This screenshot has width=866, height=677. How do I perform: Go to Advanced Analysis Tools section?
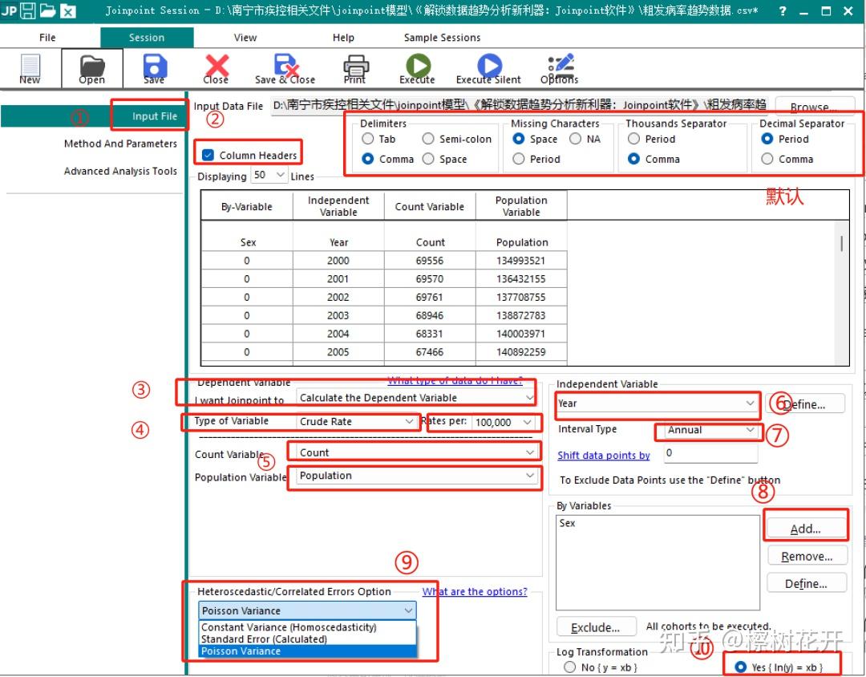tap(120, 172)
